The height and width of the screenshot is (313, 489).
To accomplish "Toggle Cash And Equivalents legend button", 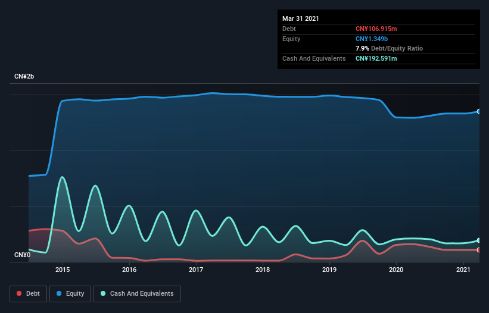I will [137, 294].
